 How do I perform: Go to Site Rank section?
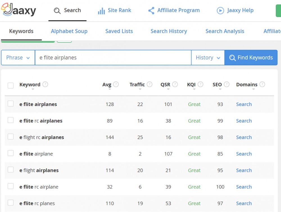tap(115, 10)
